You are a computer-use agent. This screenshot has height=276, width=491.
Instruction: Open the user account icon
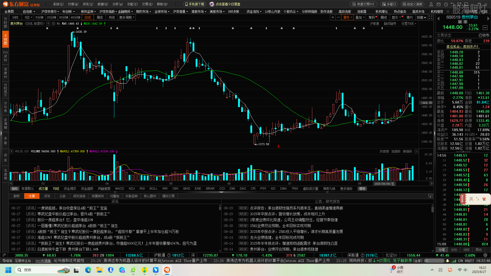tap(431, 4)
